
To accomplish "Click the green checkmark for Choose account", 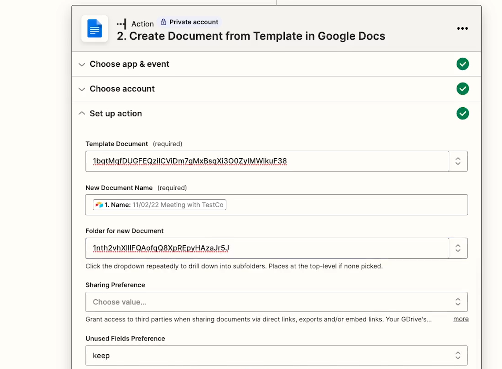I will tap(463, 89).
